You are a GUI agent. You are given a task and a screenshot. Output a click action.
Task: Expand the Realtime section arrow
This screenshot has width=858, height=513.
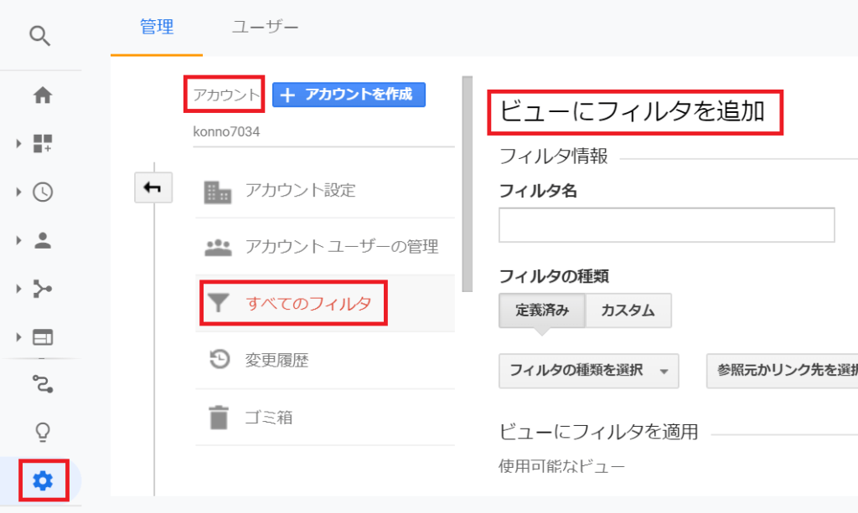coord(18,192)
